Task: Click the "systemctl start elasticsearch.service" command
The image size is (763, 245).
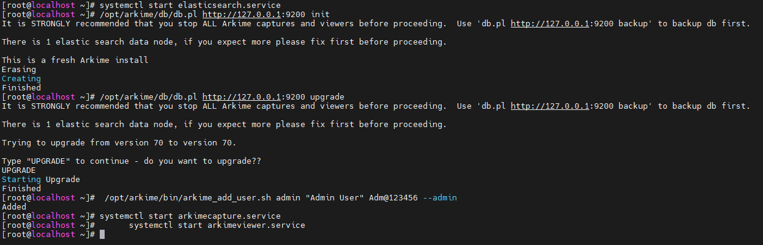Action: coord(190,5)
